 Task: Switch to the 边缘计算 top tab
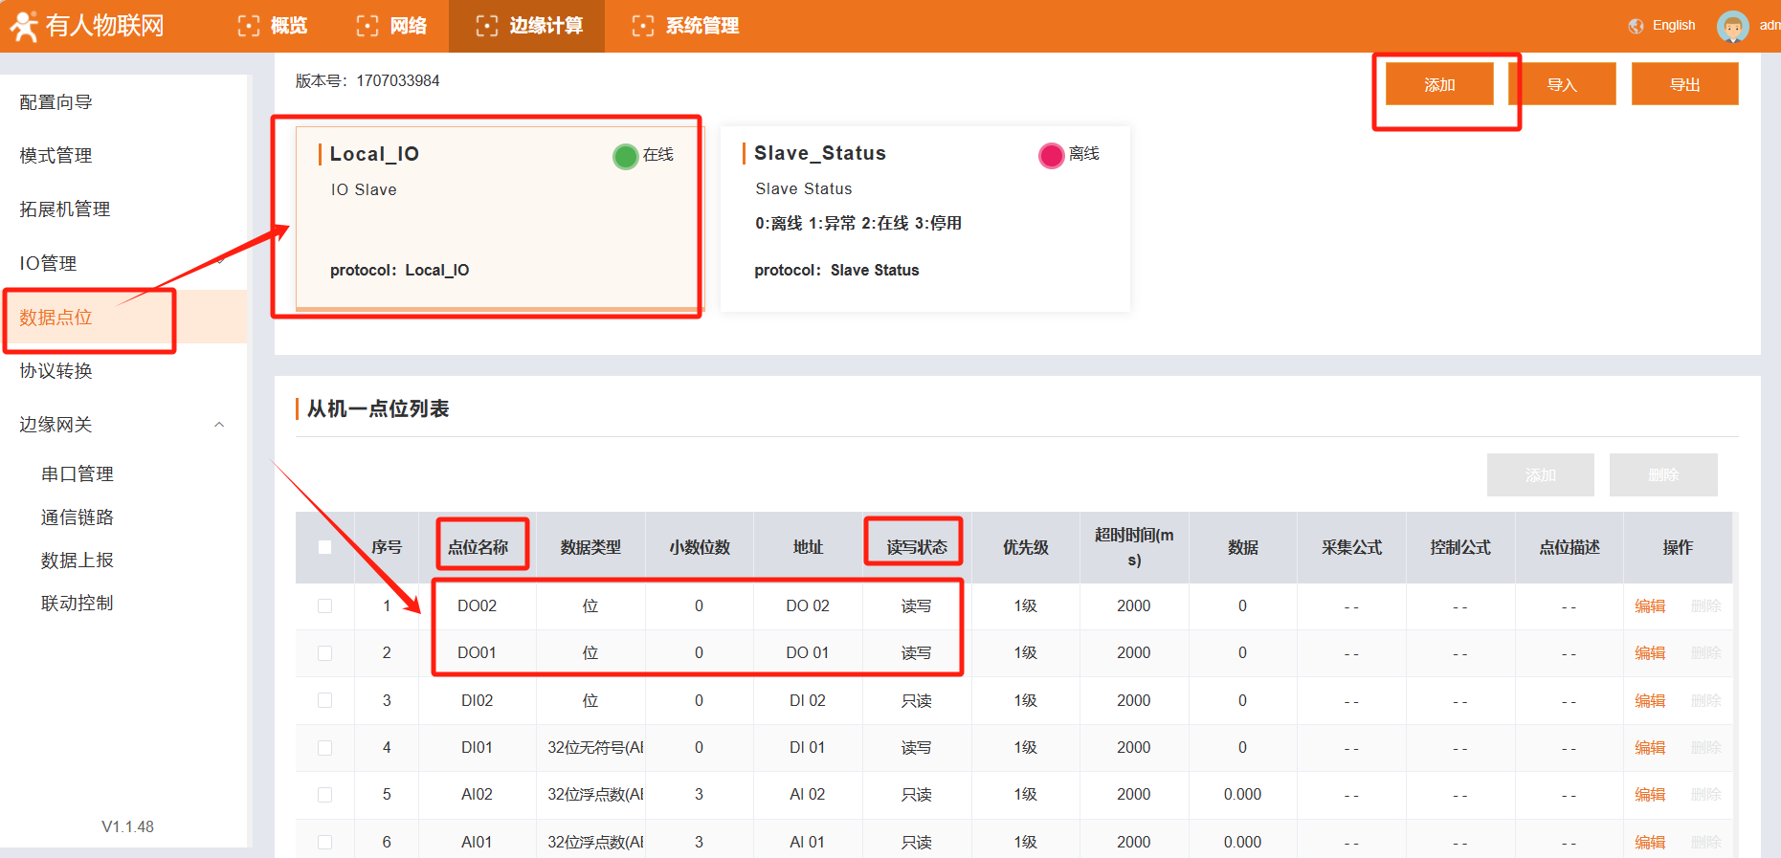click(x=527, y=26)
